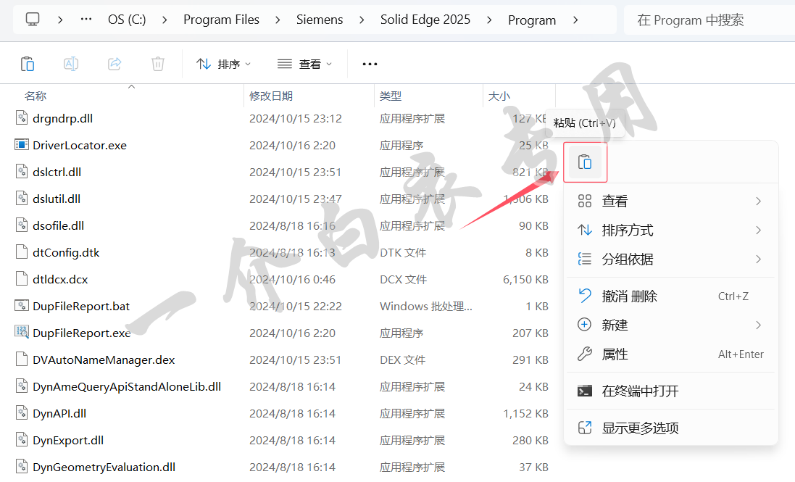Click 显示更多选项 in the context menu
The image size is (795, 482).
pos(640,428)
